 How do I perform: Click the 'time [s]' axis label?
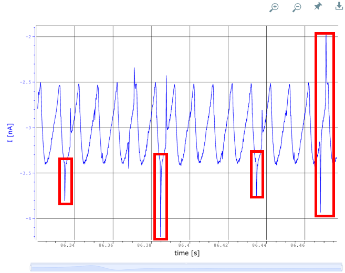point(187,253)
